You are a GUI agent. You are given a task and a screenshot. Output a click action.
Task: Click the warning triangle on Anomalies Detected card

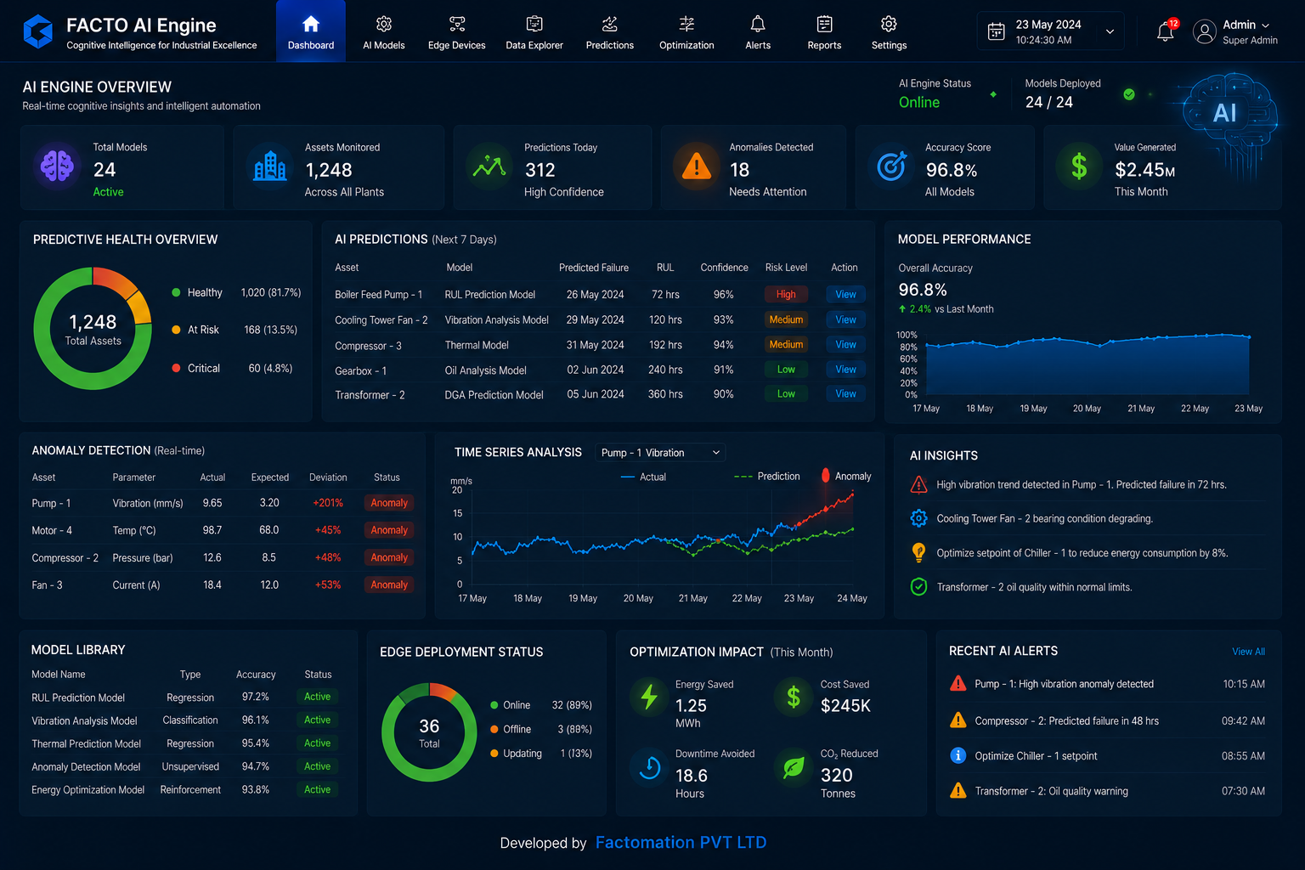697,166
